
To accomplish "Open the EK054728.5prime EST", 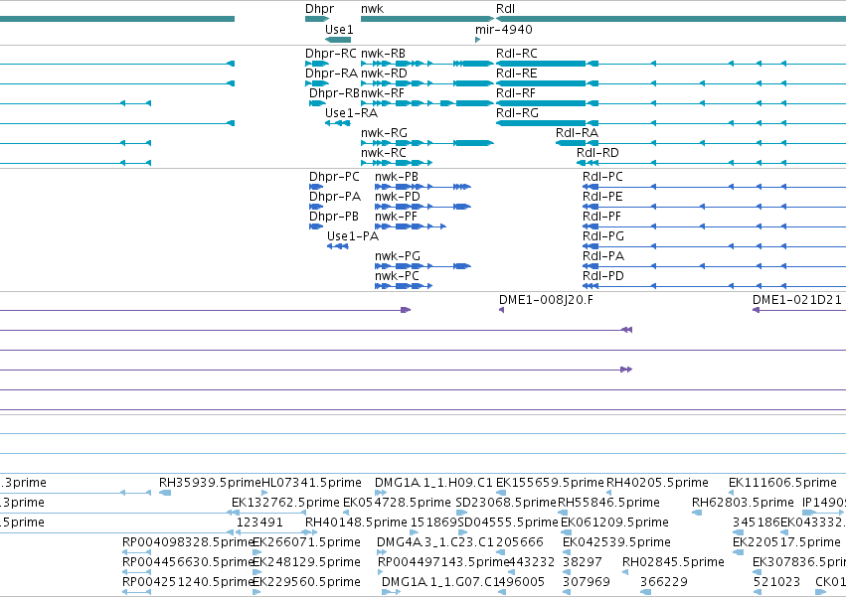I will coord(346,513).
